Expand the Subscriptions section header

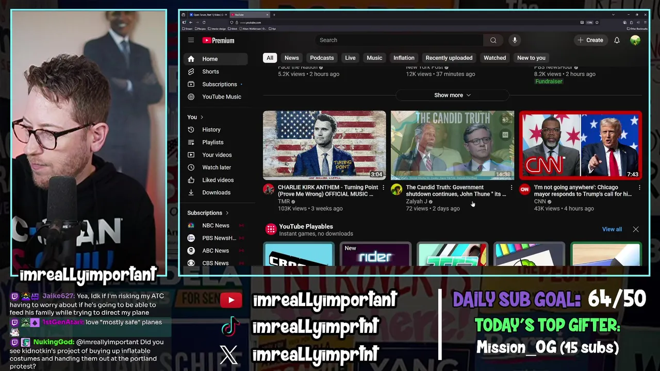[x=208, y=213]
